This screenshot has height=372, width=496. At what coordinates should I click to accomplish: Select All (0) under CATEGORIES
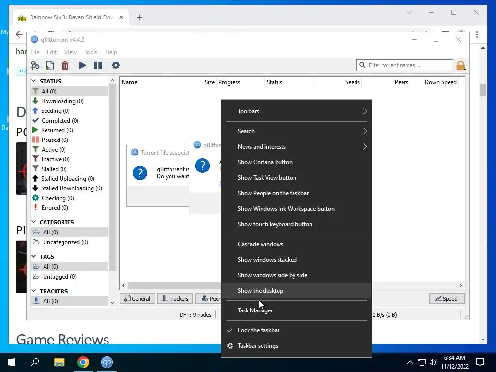70,232
